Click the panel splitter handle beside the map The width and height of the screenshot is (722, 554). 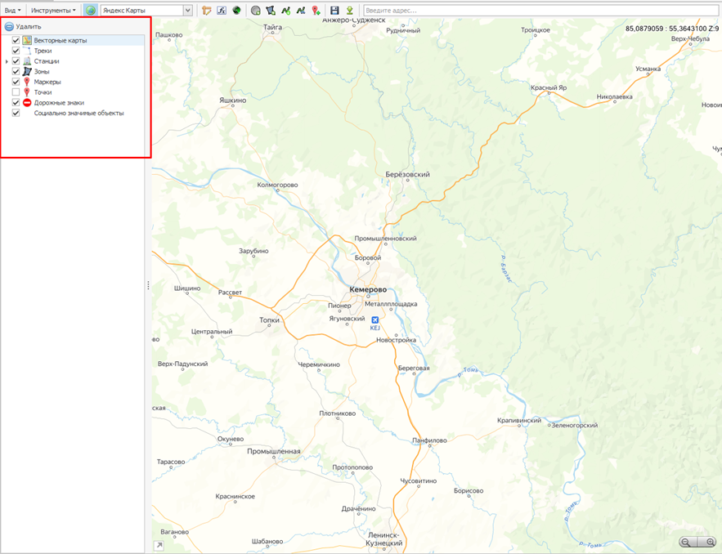pos(148,285)
